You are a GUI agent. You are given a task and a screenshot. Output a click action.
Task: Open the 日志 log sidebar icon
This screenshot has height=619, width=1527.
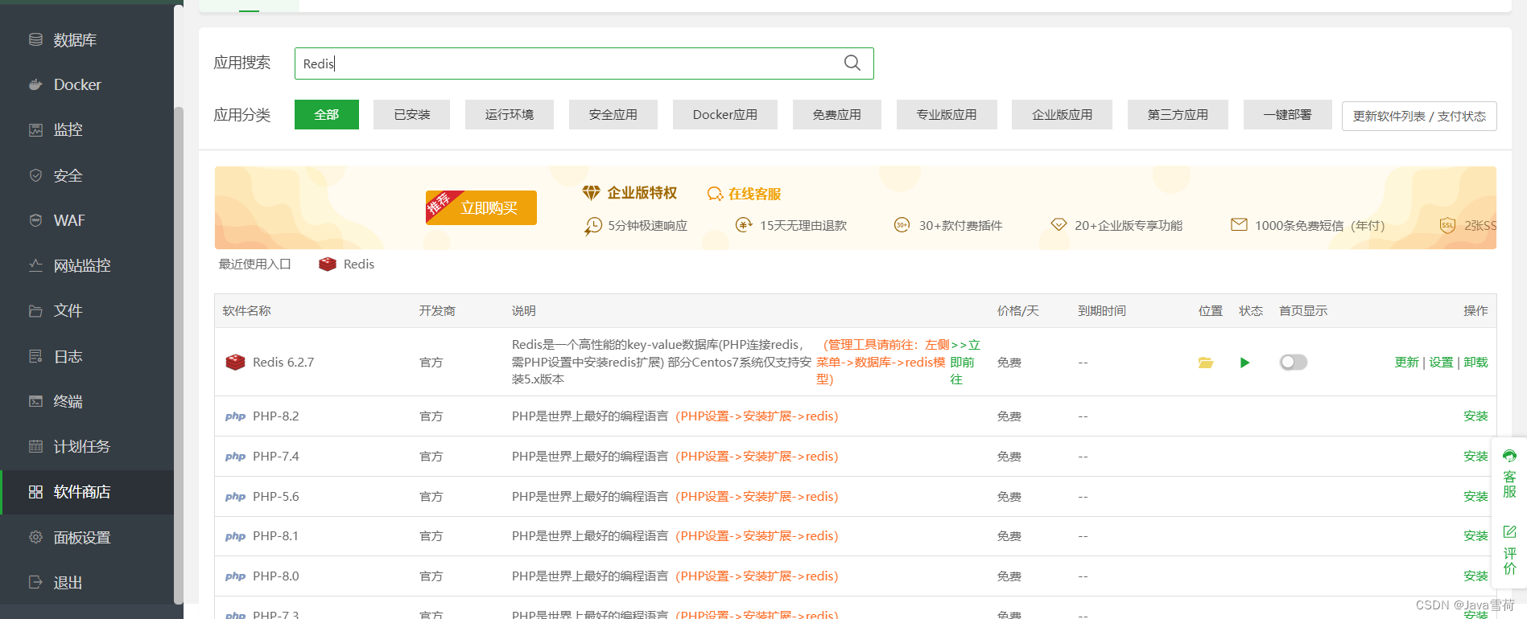pyautogui.click(x=35, y=356)
